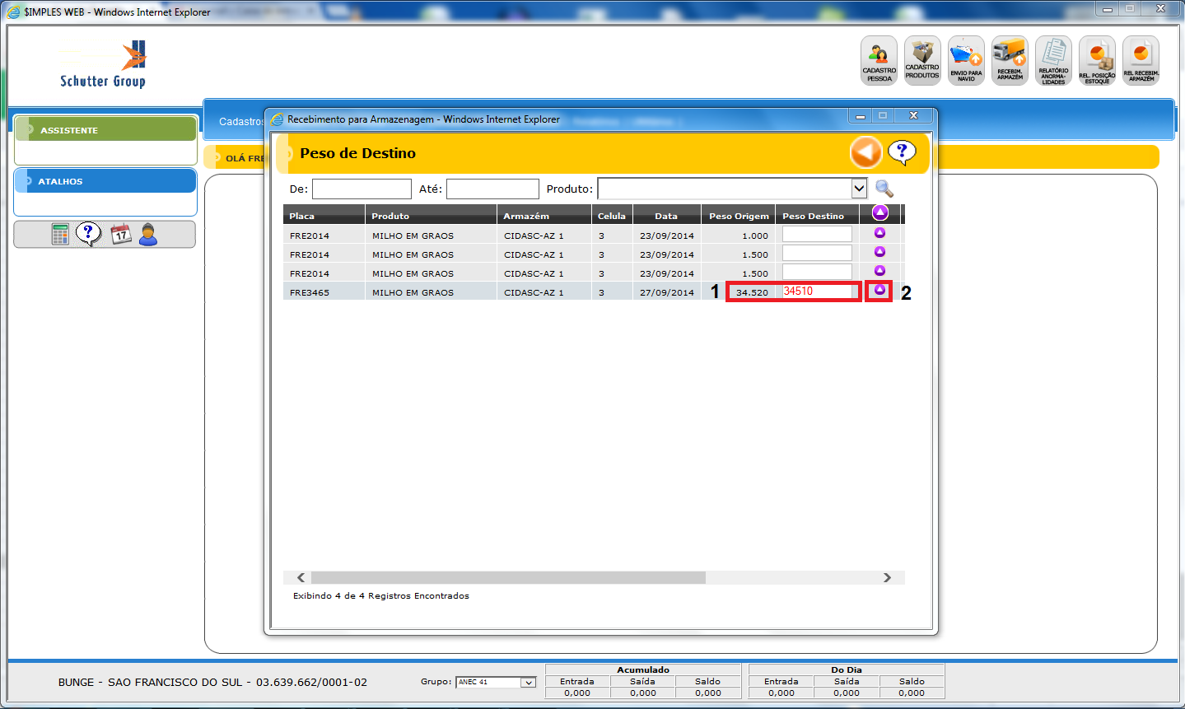Click the purple save icon on the FRE3465 row
The width and height of the screenshot is (1185, 709).
coord(879,291)
